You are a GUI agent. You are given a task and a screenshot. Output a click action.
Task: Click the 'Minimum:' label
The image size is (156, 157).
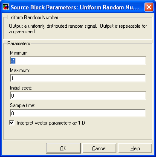point(19,53)
